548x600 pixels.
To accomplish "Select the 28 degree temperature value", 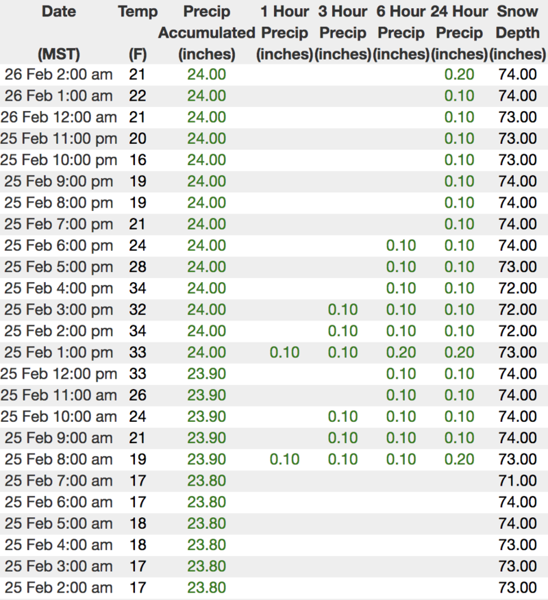I will tap(138, 267).
